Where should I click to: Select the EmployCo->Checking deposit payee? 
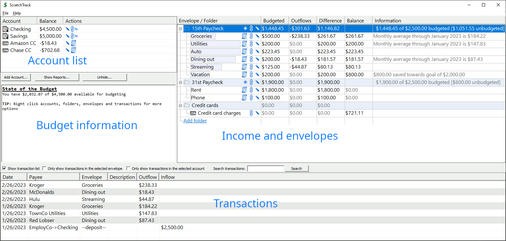54,228
